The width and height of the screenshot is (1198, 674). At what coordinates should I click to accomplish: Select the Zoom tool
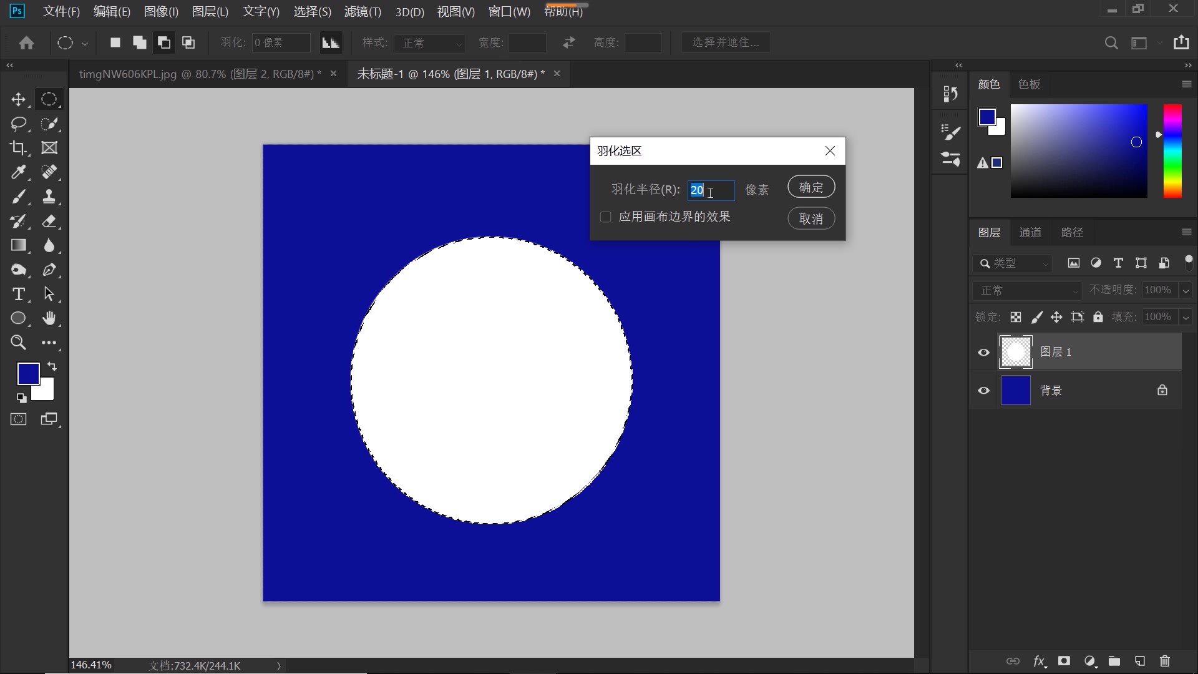point(18,342)
